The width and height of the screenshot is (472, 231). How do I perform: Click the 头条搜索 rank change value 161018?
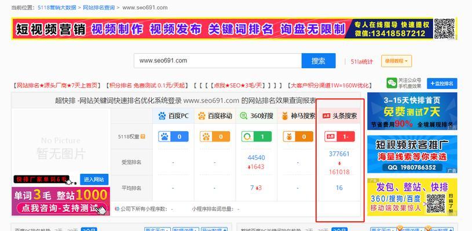pyautogui.click(x=339, y=172)
